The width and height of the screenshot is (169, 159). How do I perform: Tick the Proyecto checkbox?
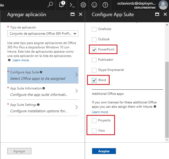coord(94,121)
